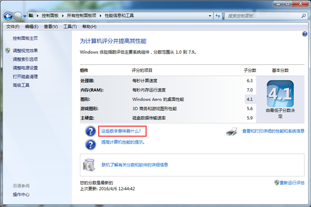Click the 内存 subscore 7.0

point(250,90)
